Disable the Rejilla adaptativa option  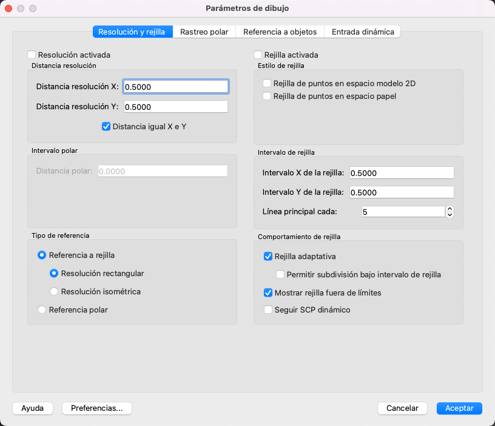[x=268, y=256]
